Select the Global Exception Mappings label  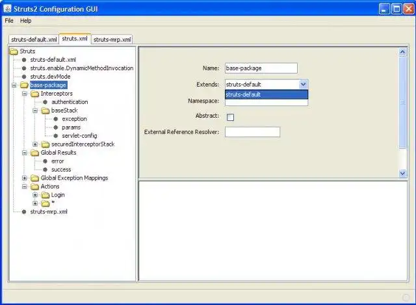click(74, 178)
